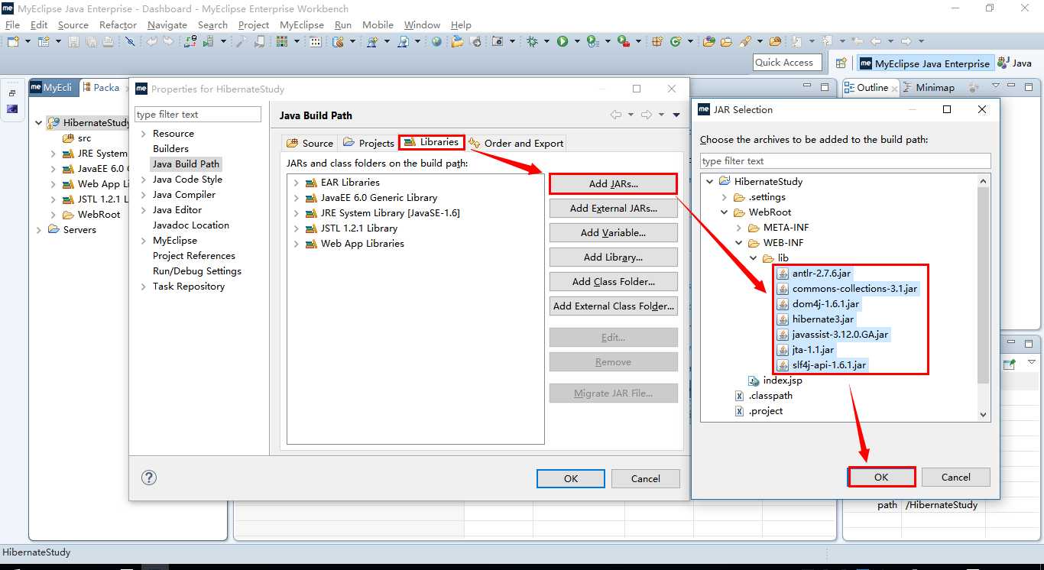Click the External Tools run icon with red toolbox
1044x570 pixels.
(624, 41)
